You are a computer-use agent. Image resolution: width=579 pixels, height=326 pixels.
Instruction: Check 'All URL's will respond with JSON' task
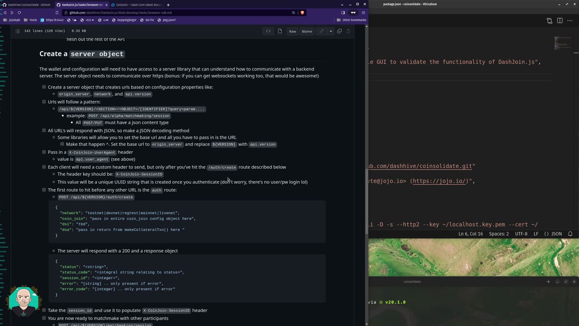tap(44, 130)
